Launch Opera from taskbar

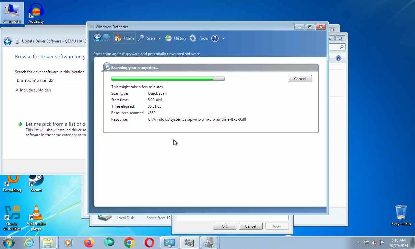pyautogui.click(x=149, y=243)
